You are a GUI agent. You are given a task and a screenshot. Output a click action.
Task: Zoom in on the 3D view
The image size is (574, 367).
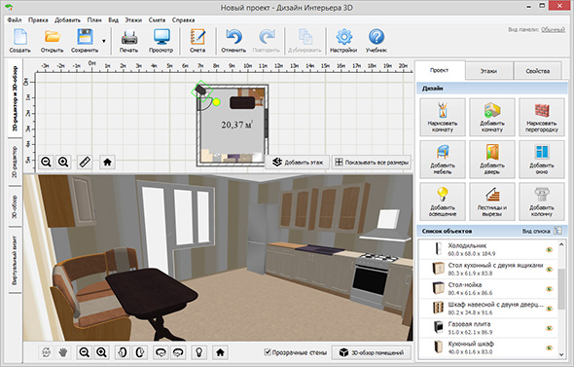tap(101, 352)
